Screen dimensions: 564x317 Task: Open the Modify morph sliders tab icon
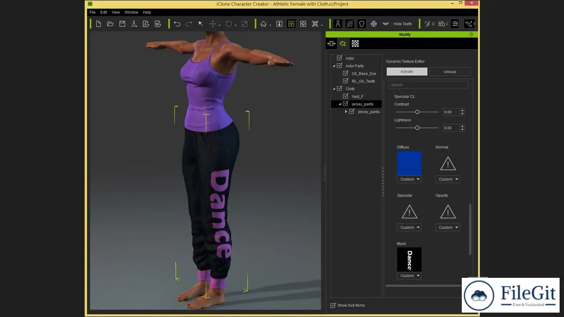click(x=331, y=43)
